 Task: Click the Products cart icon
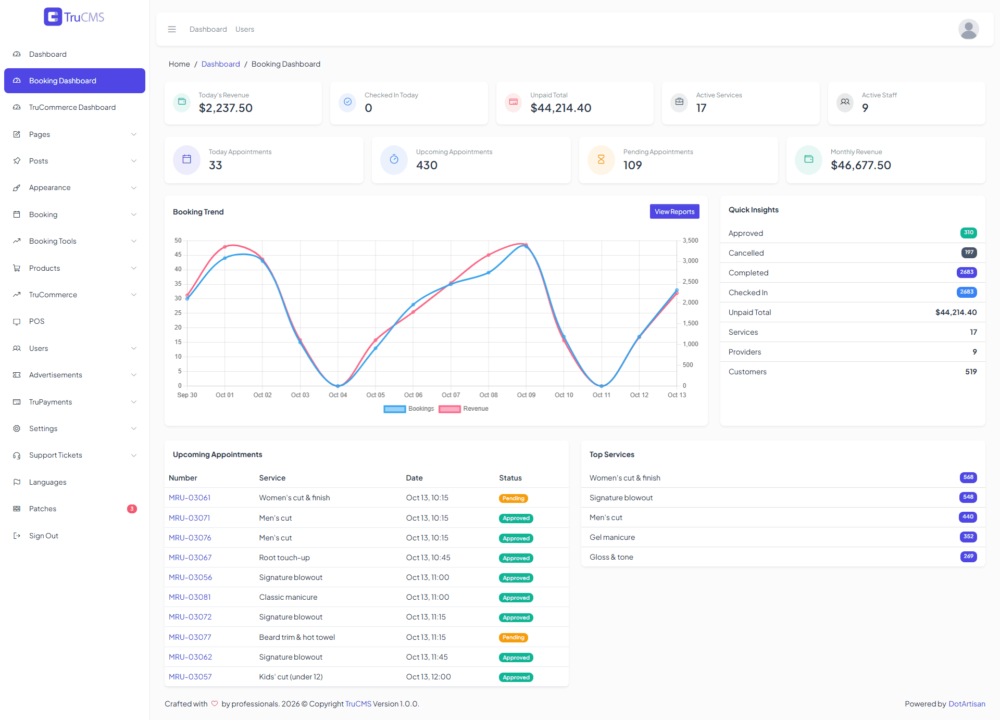pos(17,268)
